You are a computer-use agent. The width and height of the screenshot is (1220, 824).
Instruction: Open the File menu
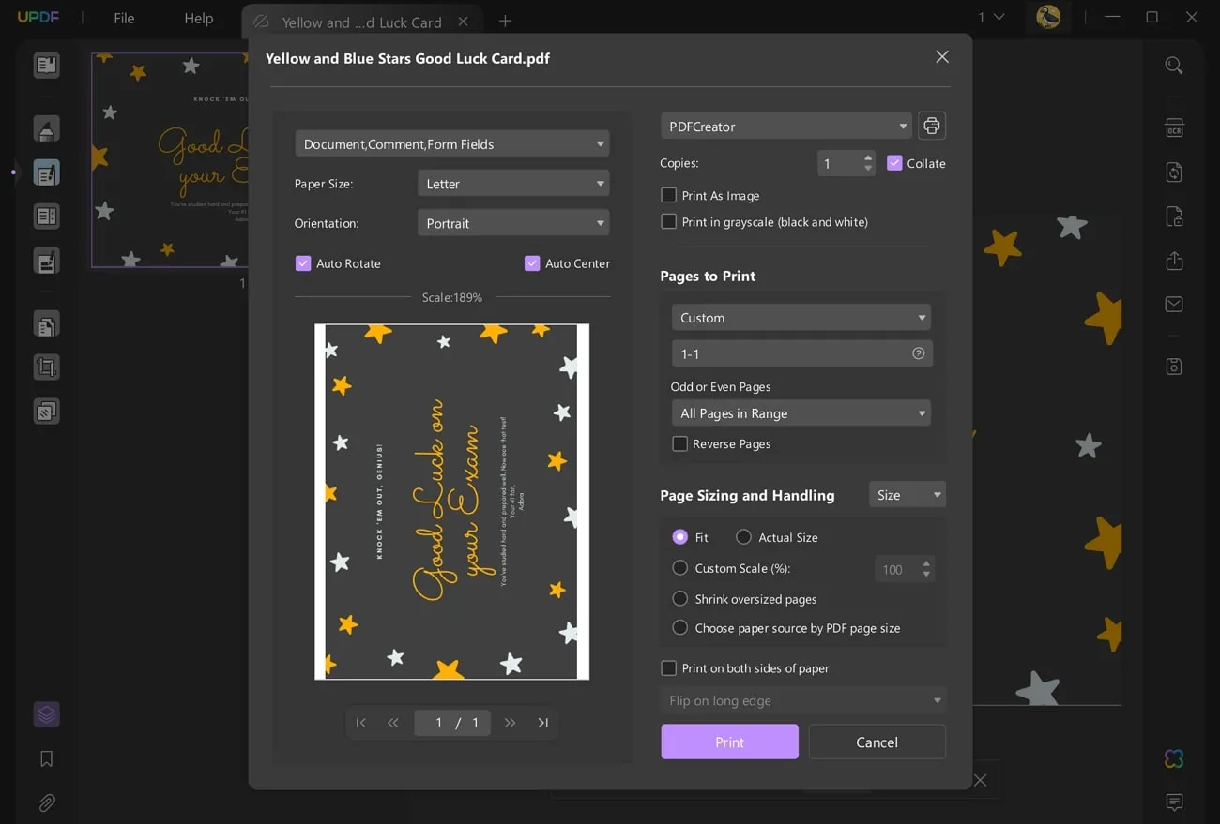[x=124, y=18]
